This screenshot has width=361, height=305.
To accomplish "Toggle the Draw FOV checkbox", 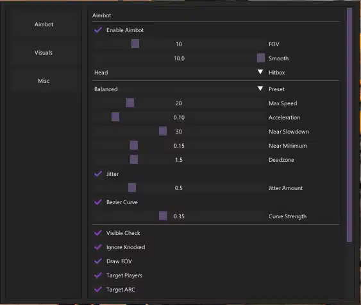I will pyautogui.click(x=98, y=261).
